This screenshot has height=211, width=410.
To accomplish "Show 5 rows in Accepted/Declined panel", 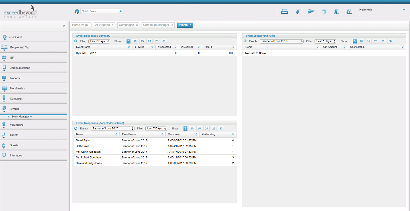I will pyautogui.click(x=185, y=129).
